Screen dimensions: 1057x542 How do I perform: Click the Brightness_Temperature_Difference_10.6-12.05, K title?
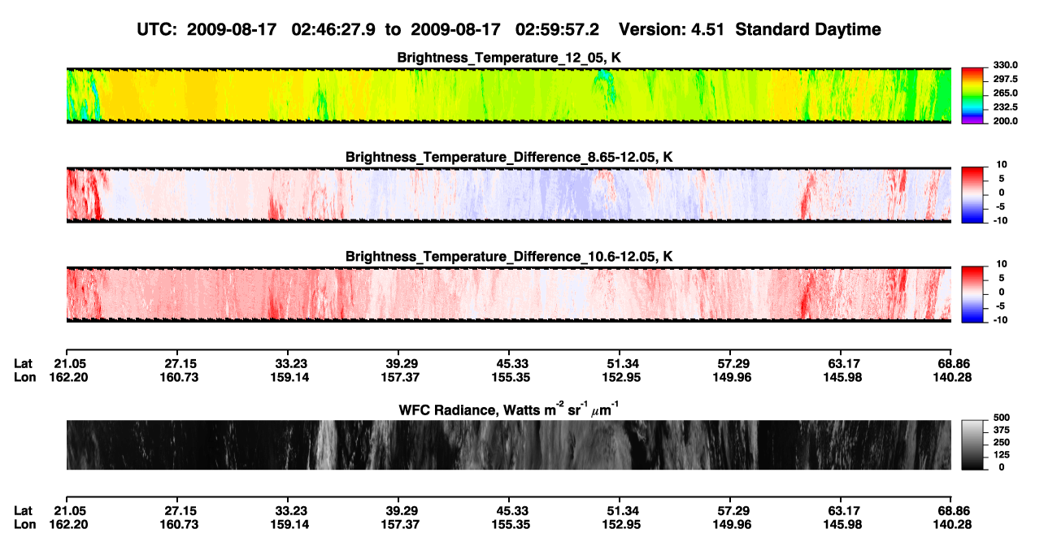(509, 257)
